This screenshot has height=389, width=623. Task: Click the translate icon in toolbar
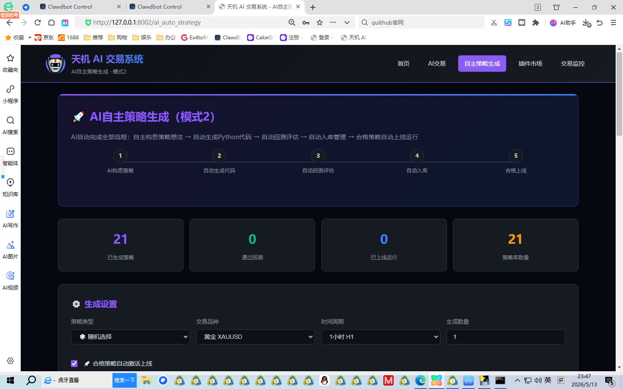coord(508,22)
